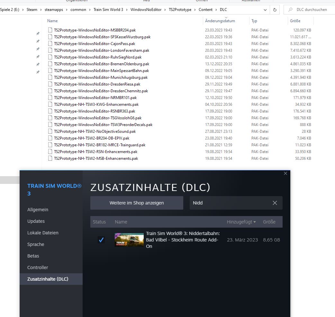Refresh the Explorer folder view
Viewport: 335px width, 317px height.
(275, 10)
